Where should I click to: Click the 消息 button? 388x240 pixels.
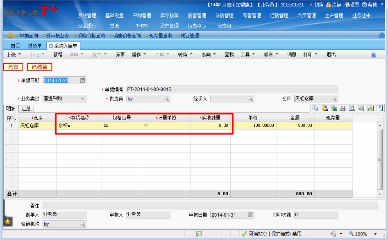point(291,55)
